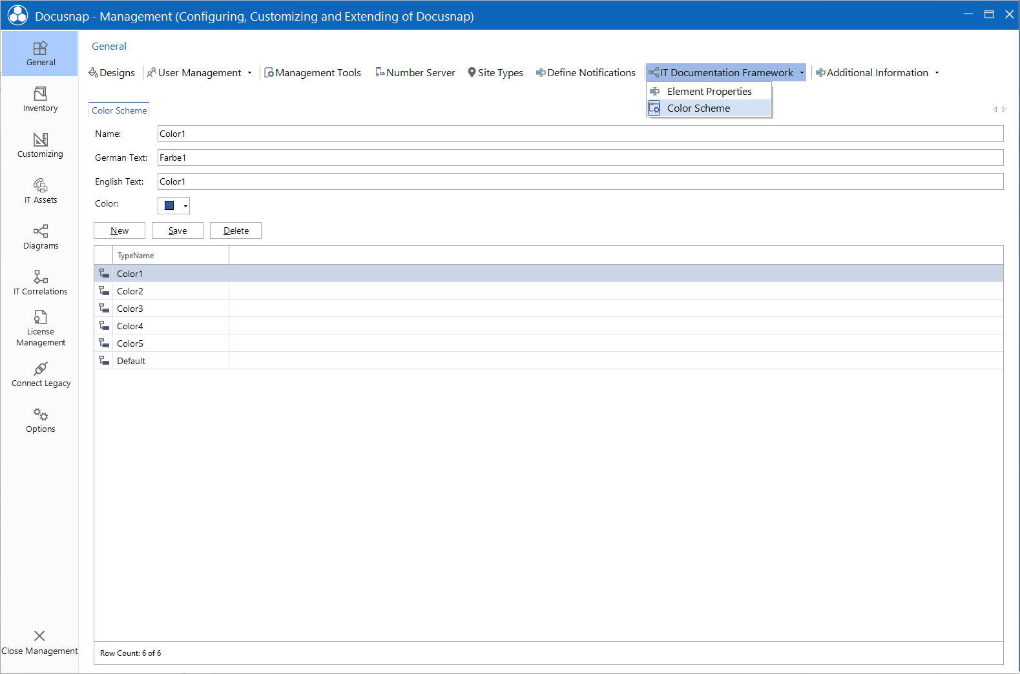
Task: Click the Save button
Action: [x=178, y=230]
